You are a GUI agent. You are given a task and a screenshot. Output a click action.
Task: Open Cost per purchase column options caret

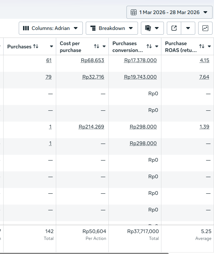[x=104, y=46]
